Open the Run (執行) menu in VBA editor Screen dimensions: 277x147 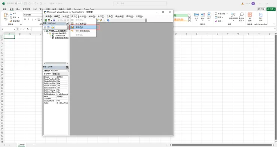click(101, 16)
